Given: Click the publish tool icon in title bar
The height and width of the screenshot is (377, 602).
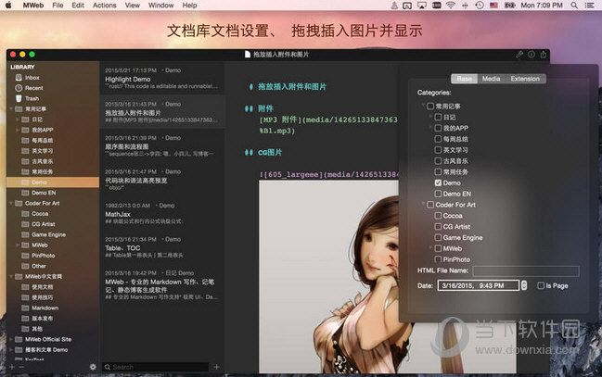Looking at the screenshot, I should [519, 55].
